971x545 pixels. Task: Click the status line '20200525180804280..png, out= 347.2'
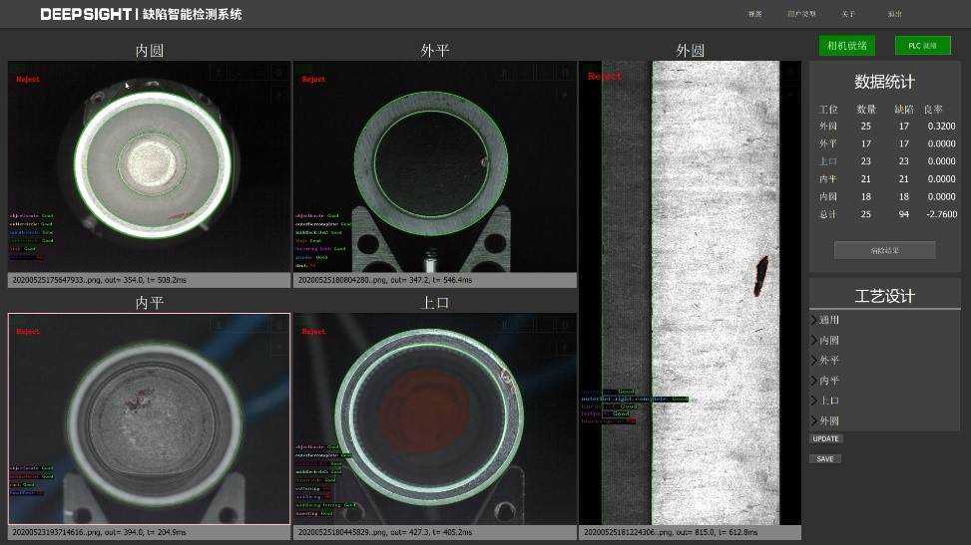(435, 280)
